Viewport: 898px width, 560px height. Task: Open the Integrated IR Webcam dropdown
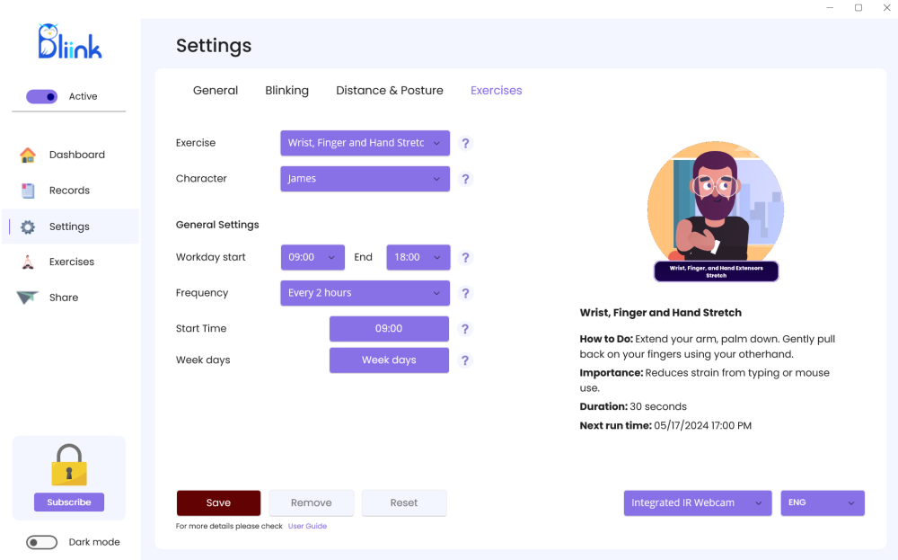[698, 503]
